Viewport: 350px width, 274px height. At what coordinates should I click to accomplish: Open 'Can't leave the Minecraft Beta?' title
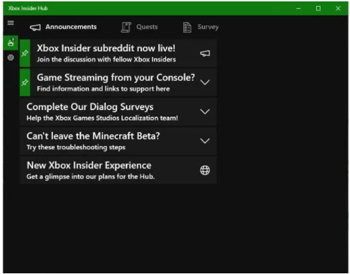pyautogui.click(x=93, y=136)
